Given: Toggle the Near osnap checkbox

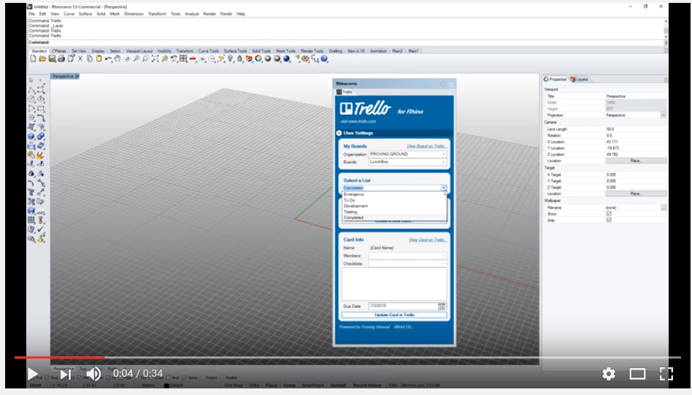Looking at the screenshot, I should coord(47,377).
